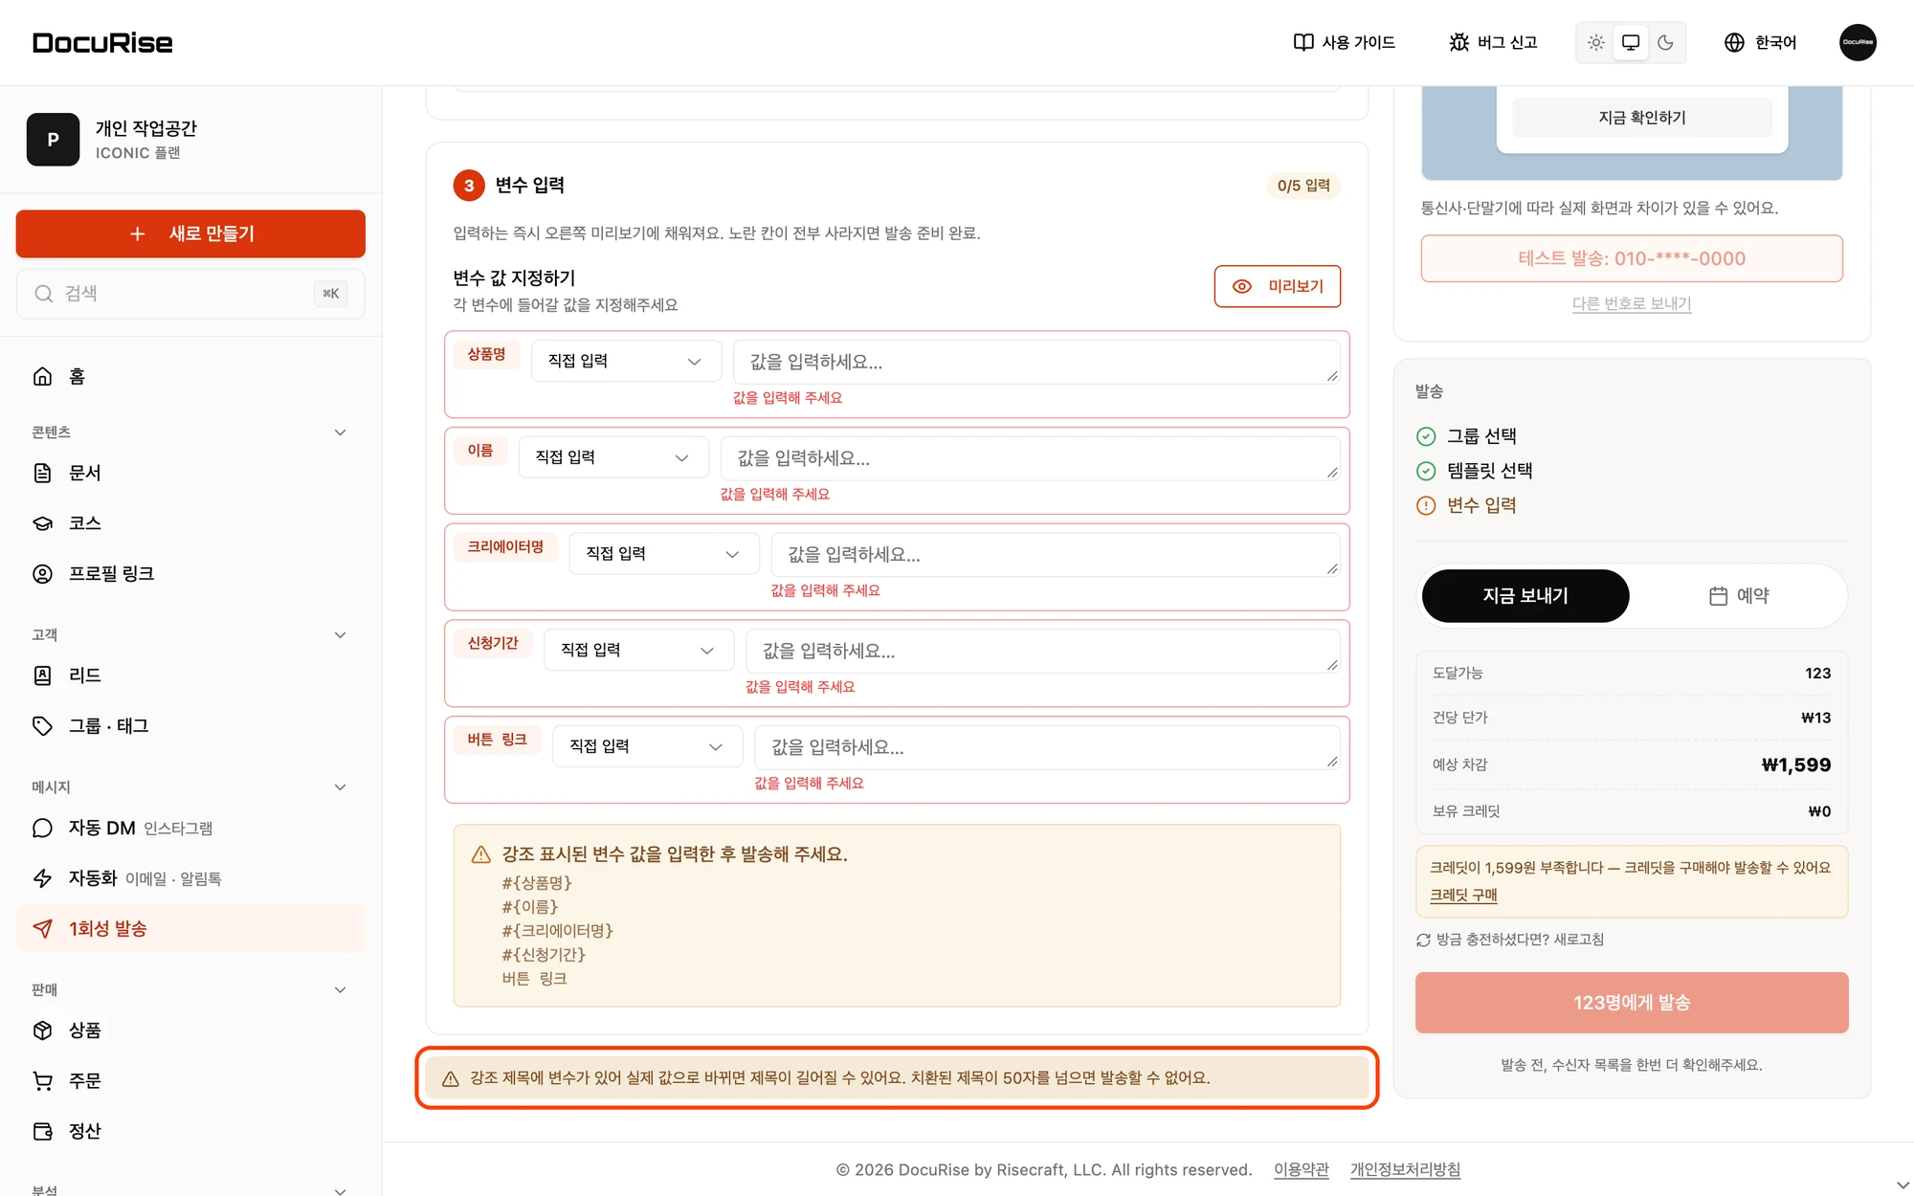
Task: Click the 리드 contact icon
Action: click(42, 676)
